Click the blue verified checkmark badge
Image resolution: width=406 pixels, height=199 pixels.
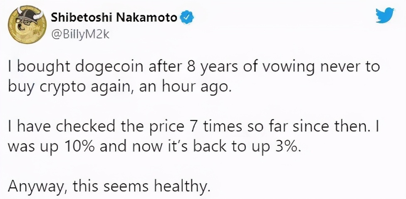pos(185,18)
